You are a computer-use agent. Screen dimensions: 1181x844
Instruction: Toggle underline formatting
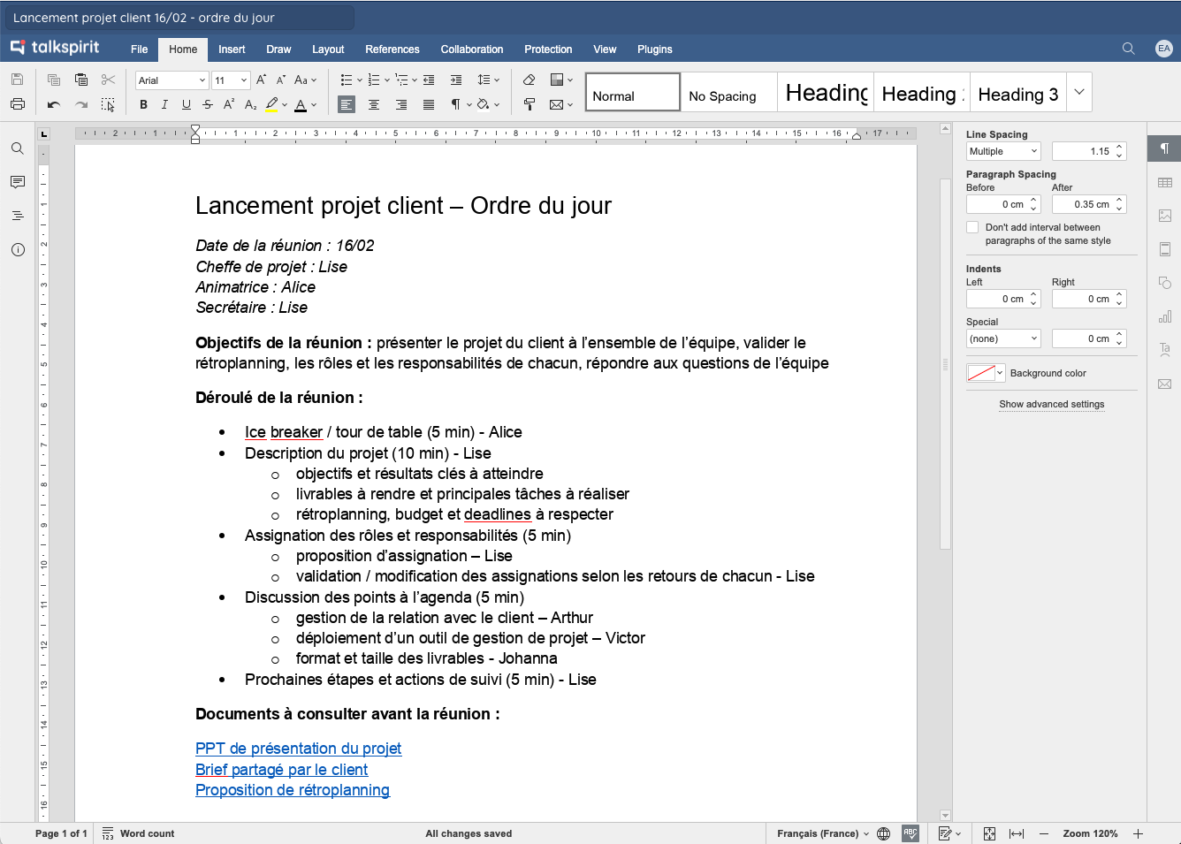pyautogui.click(x=186, y=104)
